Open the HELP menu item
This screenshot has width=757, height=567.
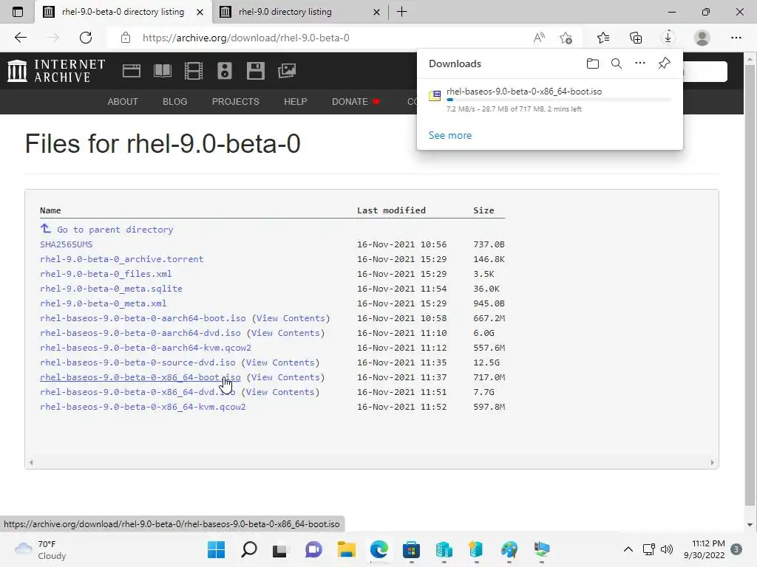296,102
